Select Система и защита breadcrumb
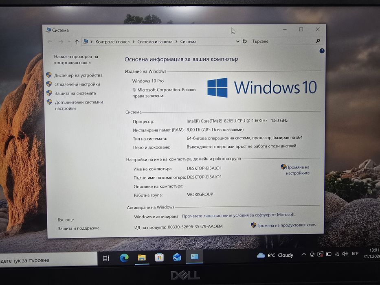Screen dimensions: 380x285 (155, 42)
